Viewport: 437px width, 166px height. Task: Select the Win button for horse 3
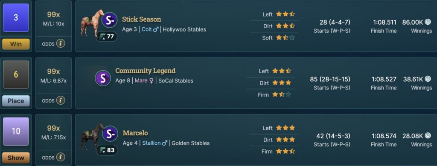tap(16, 44)
